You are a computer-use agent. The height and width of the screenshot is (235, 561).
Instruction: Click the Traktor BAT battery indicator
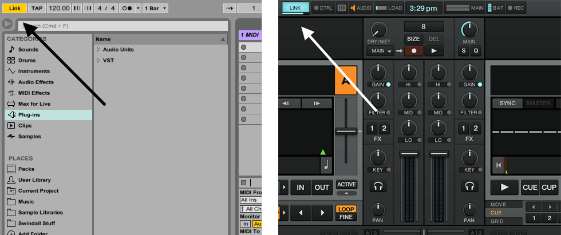[495, 8]
